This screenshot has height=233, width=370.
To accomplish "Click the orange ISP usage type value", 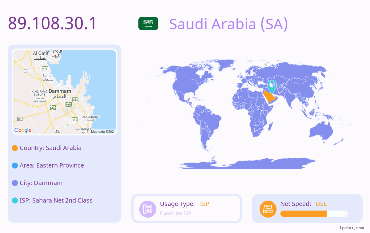I will 205,204.
